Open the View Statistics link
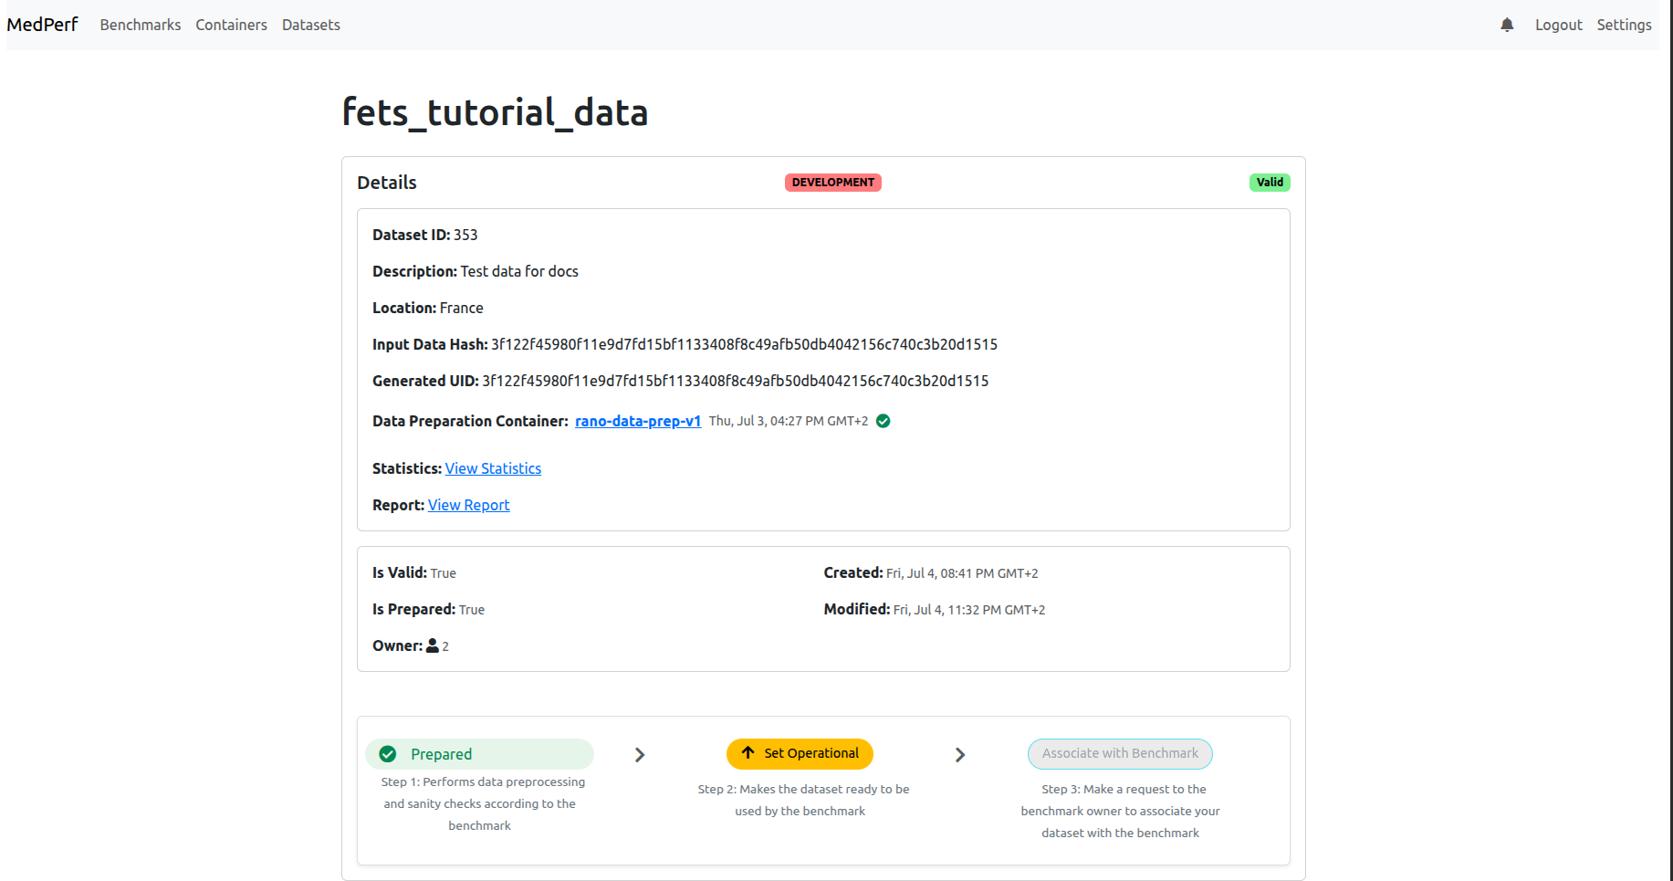1673x881 pixels. [x=493, y=468]
